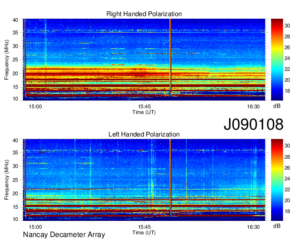Screen dimensions: 295x240
Task: Click the left-handed polarization spectrogram image
Action: [144, 180]
